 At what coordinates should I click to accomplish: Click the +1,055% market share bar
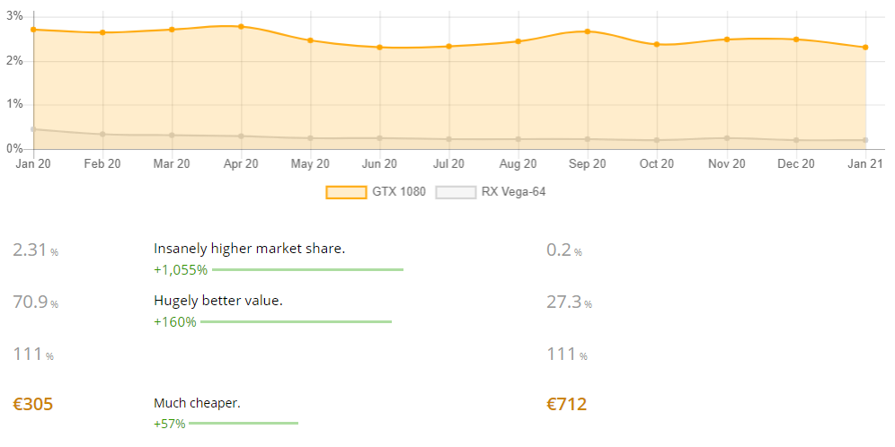[307, 269]
